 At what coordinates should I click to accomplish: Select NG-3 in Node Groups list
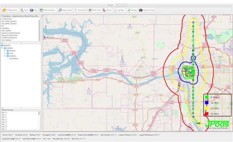pyautogui.click(x=4, y=120)
